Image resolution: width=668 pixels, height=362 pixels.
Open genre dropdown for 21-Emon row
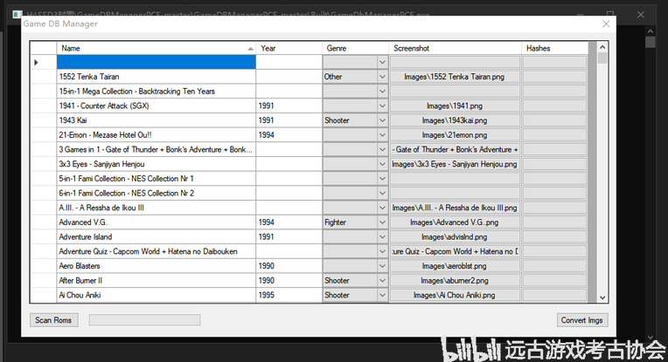click(382, 135)
